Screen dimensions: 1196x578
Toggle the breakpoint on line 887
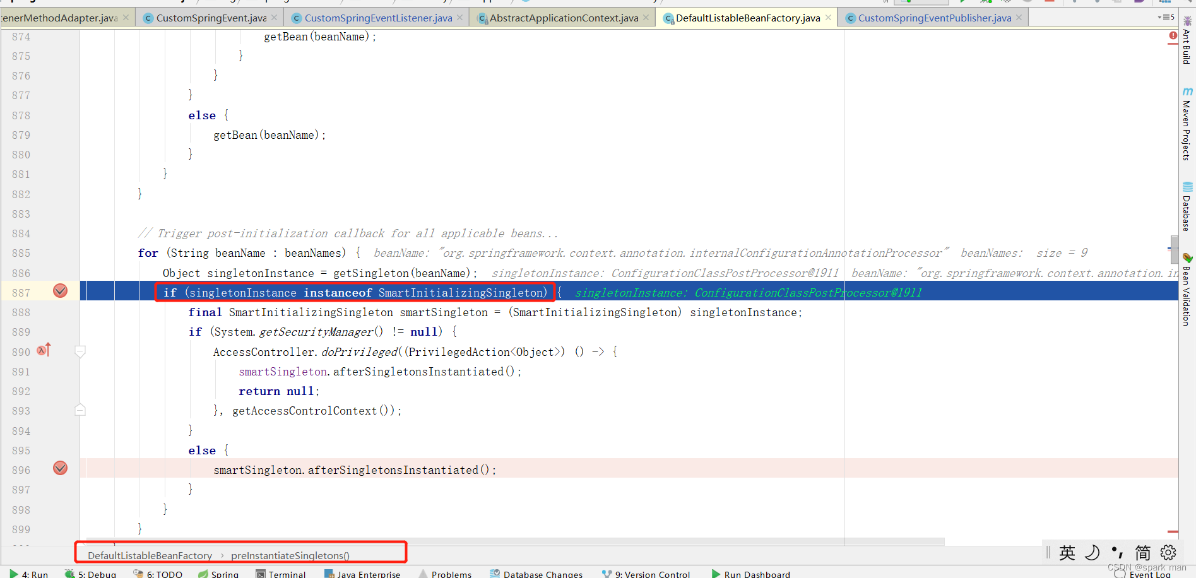[60, 291]
